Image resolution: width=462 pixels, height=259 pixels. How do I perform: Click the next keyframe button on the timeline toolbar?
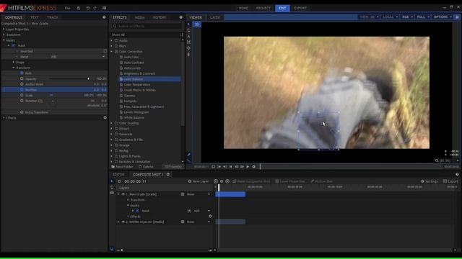pyautogui.click(x=227, y=181)
